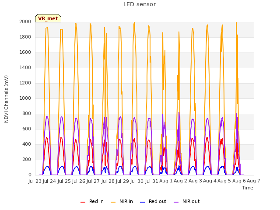280x210 pixels.
Task: Click the 800 y-axis tick label
Action: [27, 114]
